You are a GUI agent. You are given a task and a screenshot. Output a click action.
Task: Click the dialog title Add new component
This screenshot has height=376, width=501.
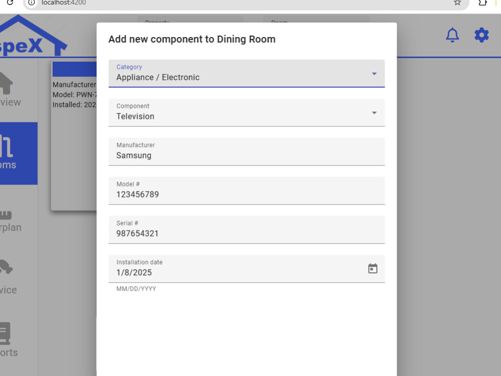coord(192,39)
